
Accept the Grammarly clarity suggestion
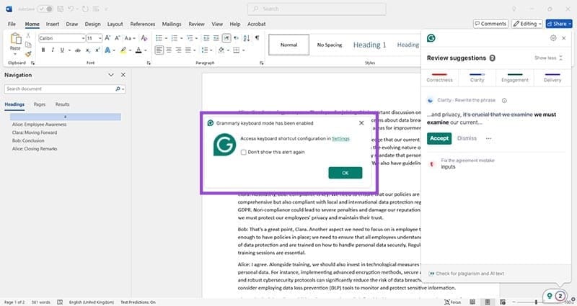[439, 138]
